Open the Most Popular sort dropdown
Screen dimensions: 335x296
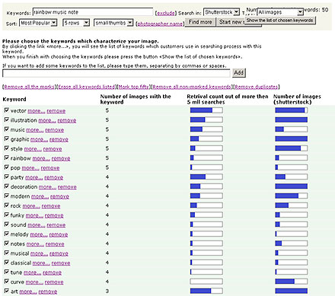pyautogui.click(x=38, y=23)
